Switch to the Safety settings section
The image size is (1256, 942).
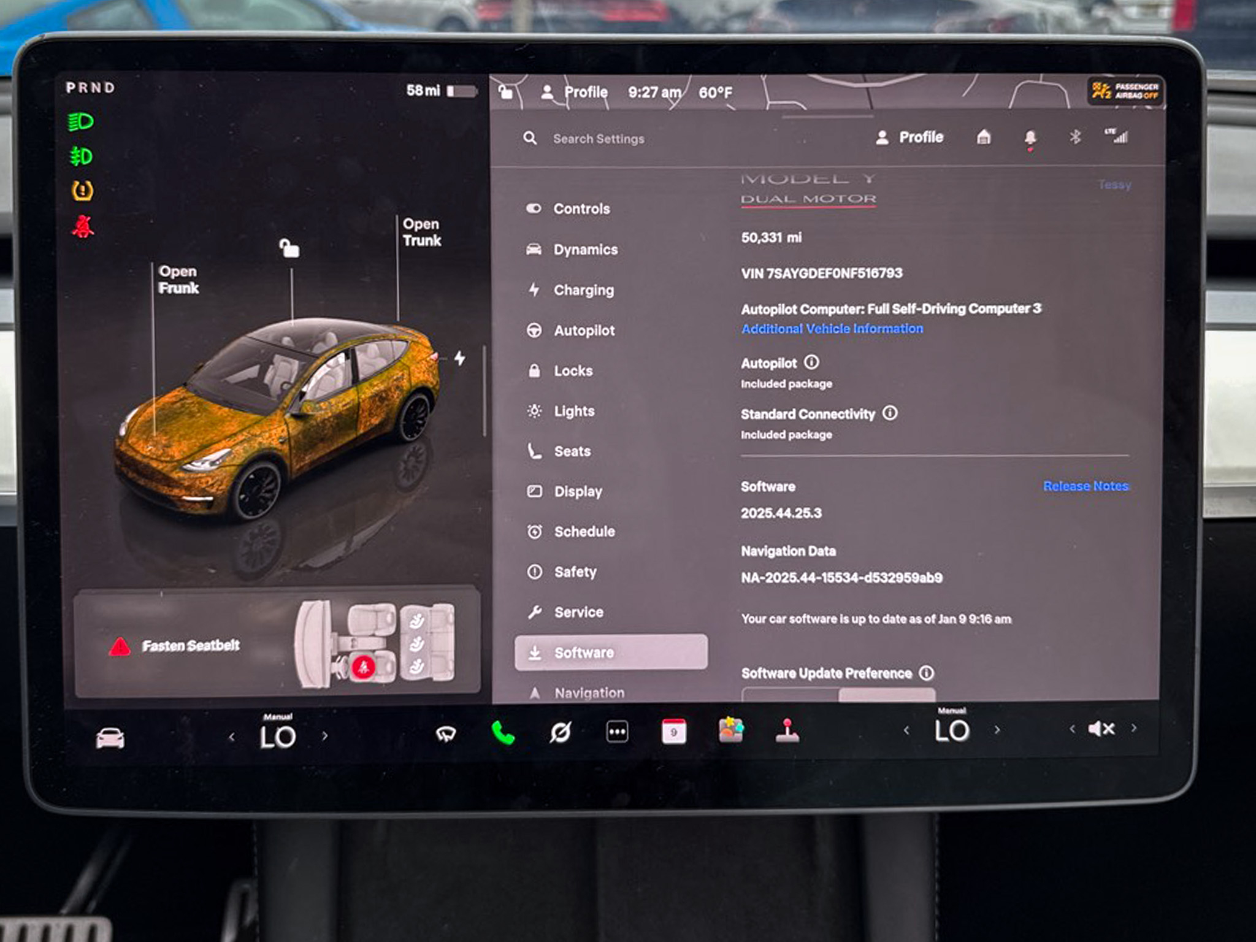coord(575,572)
